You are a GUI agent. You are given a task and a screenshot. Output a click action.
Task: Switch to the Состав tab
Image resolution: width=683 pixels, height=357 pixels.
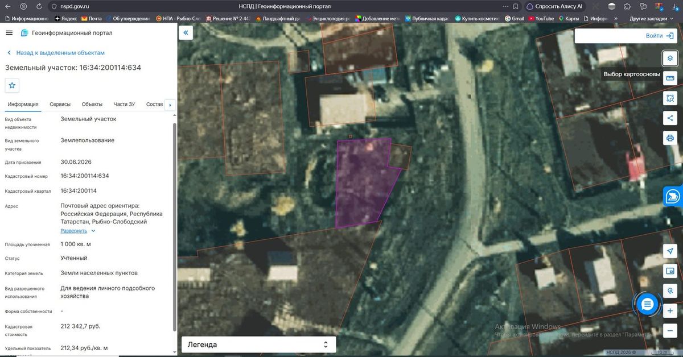click(x=154, y=104)
